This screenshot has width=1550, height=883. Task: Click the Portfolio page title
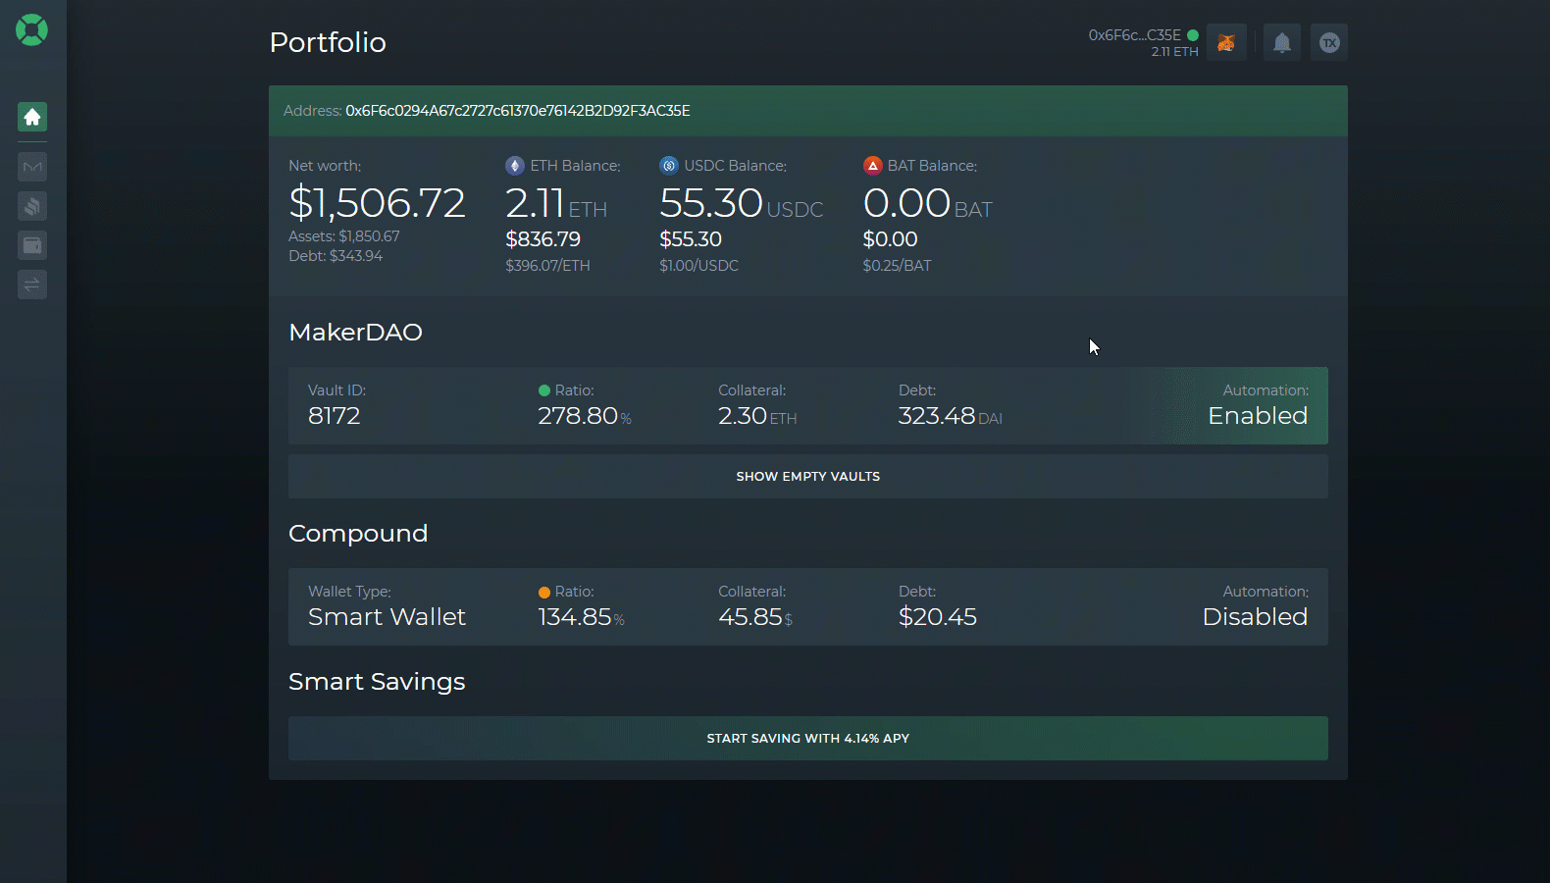point(328,42)
